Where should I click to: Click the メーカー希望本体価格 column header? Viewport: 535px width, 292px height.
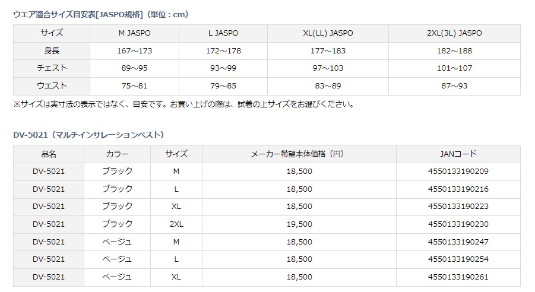[x=299, y=154]
